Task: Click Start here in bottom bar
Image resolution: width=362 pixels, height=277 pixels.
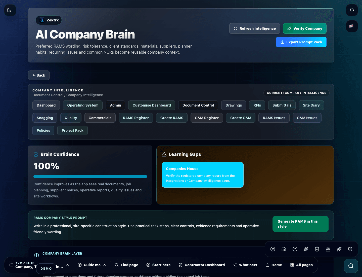Action: 158,265
